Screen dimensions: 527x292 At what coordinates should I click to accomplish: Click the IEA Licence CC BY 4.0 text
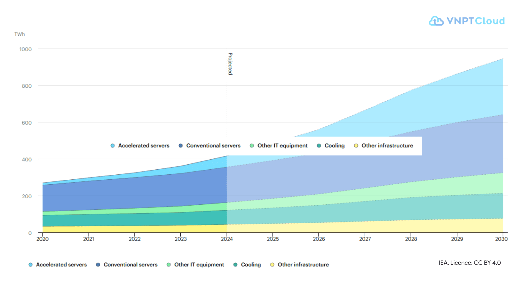[470, 263]
